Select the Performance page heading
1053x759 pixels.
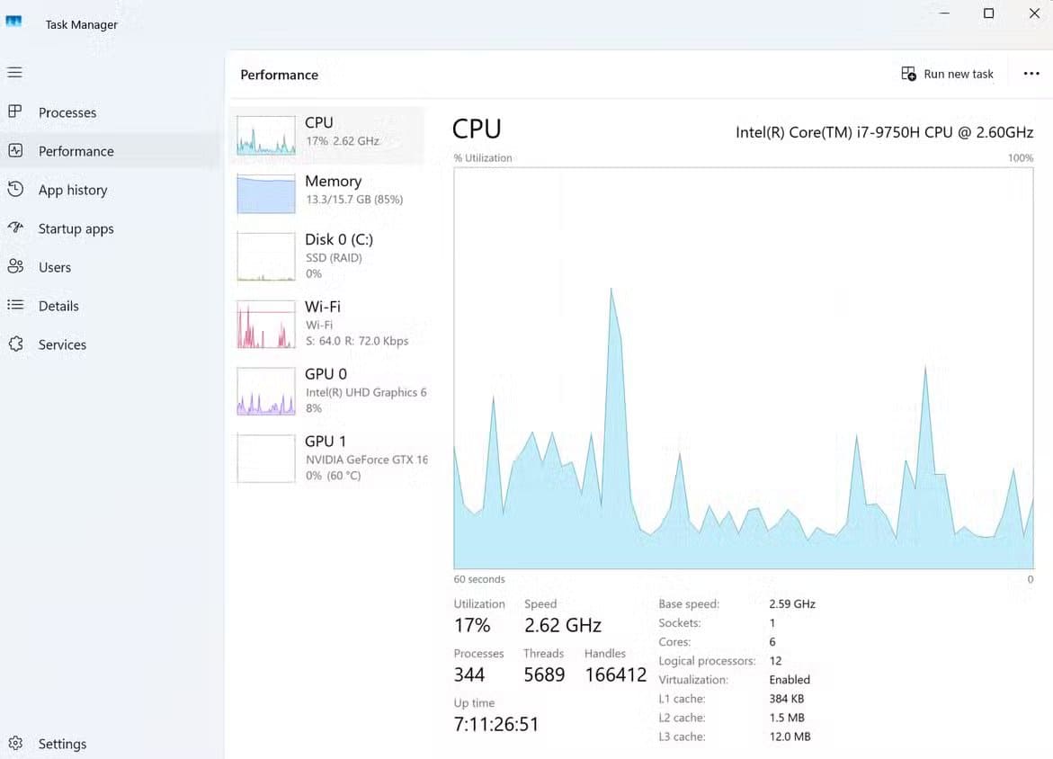pyautogui.click(x=278, y=75)
